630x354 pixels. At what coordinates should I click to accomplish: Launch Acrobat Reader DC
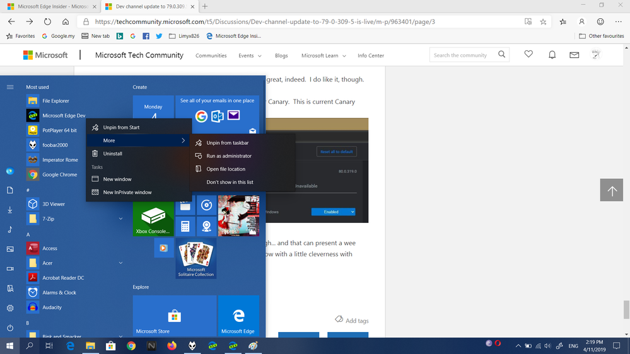coord(63,278)
